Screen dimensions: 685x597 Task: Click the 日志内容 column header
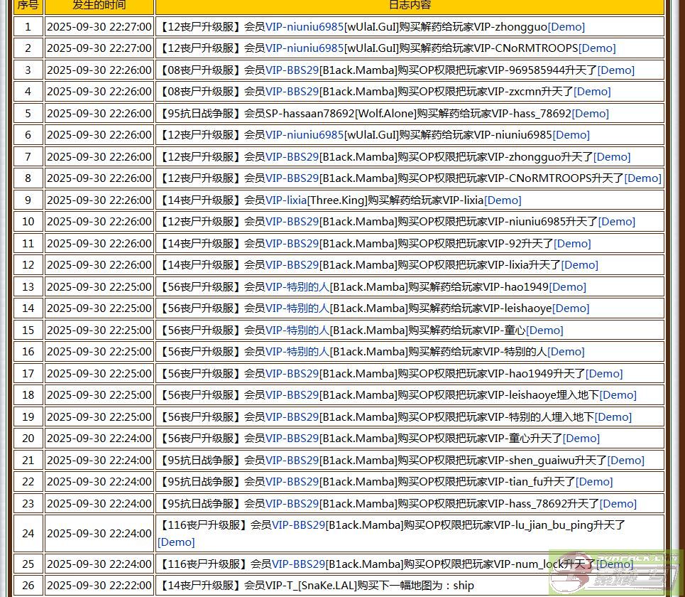click(410, 6)
